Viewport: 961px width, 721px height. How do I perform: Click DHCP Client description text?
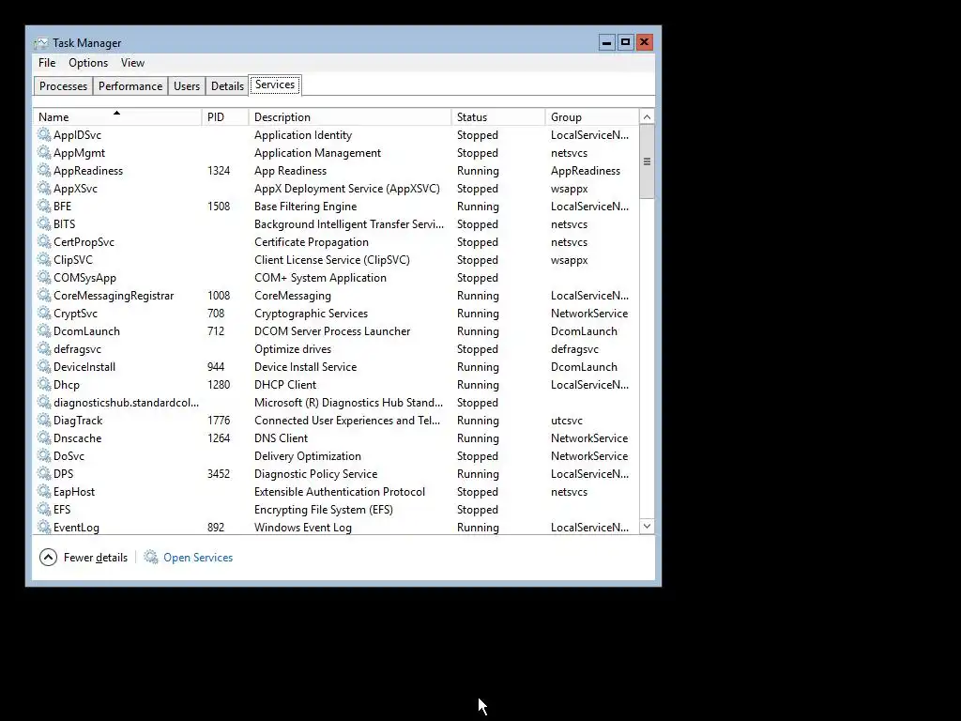pyautogui.click(x=285, y=384)
